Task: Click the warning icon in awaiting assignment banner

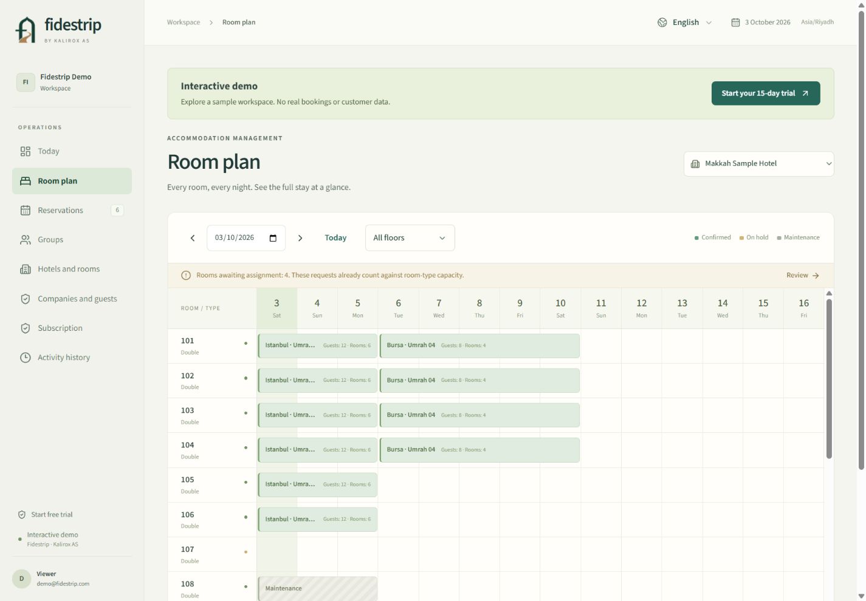Action: [x=186, y=275]
